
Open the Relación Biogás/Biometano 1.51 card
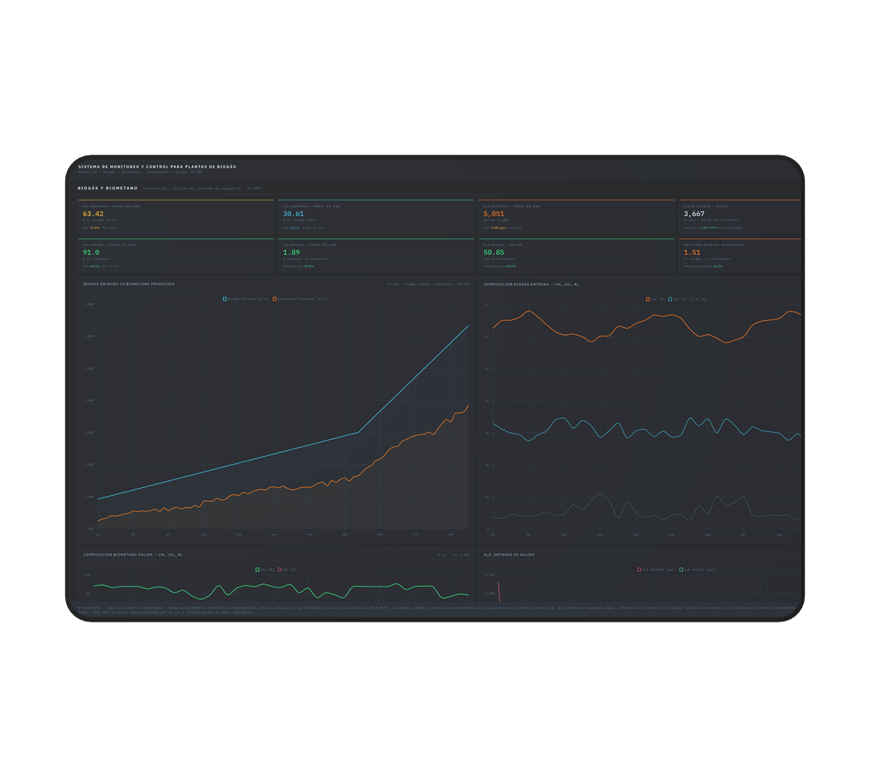click(739, 256)
